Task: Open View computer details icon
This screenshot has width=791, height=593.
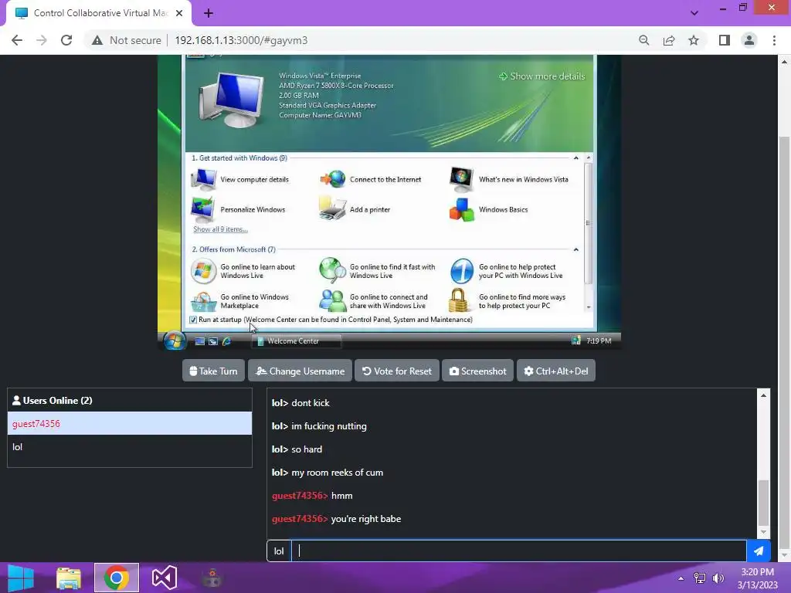Action: 204,179
